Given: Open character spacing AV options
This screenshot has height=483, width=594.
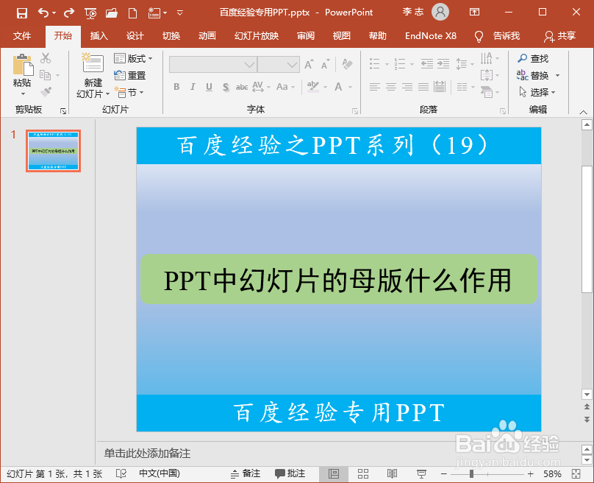Looking at the screenshot, I should [x=261, y=87].
